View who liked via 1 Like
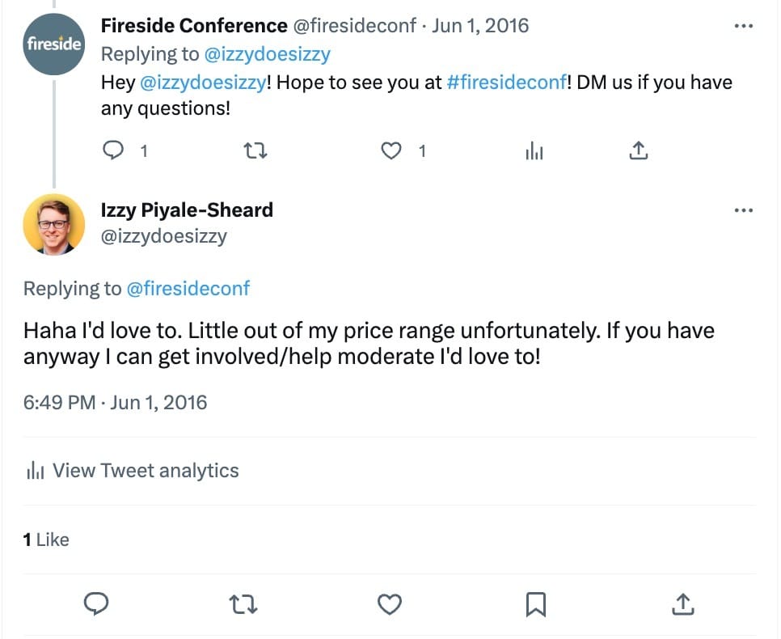 coord(46,540)
